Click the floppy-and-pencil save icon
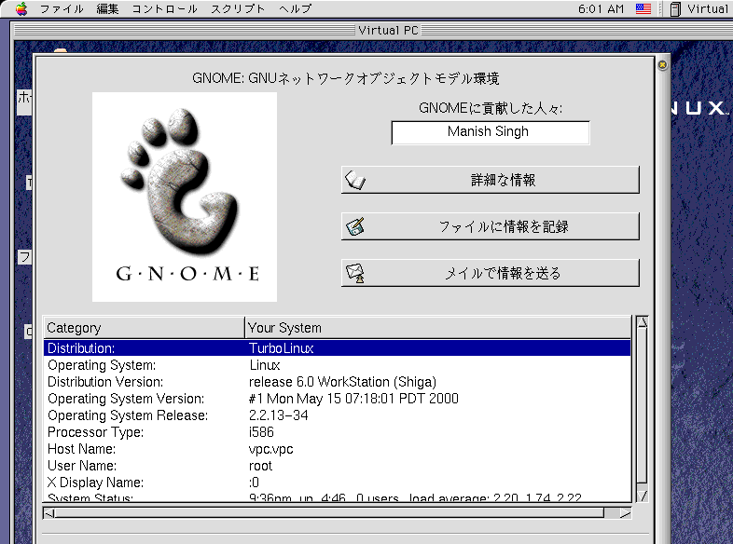The image size is (733, 544). tap(355, 227)
